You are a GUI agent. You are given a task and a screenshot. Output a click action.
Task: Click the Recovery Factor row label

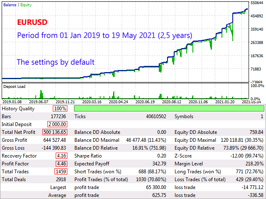click(19, 156)
